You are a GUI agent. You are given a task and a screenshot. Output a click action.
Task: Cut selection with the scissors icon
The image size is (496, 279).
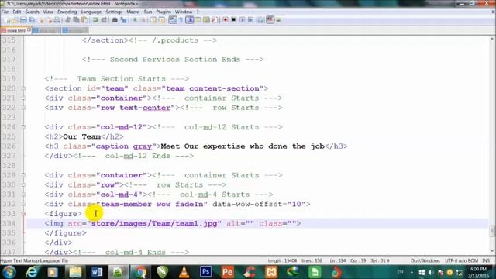(x=67, y=20)
